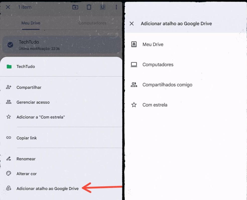The image size is (247, 200).
Task: Tap the Drive shortcut plus icon
Action: 9,188
